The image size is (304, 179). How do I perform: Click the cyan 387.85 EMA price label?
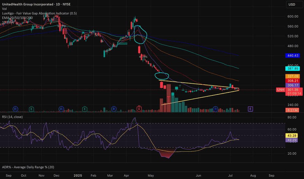pos(293,68)
